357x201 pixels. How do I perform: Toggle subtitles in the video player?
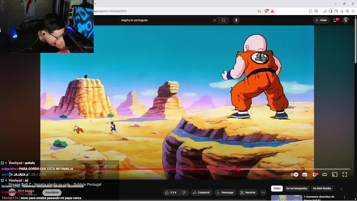305,174
